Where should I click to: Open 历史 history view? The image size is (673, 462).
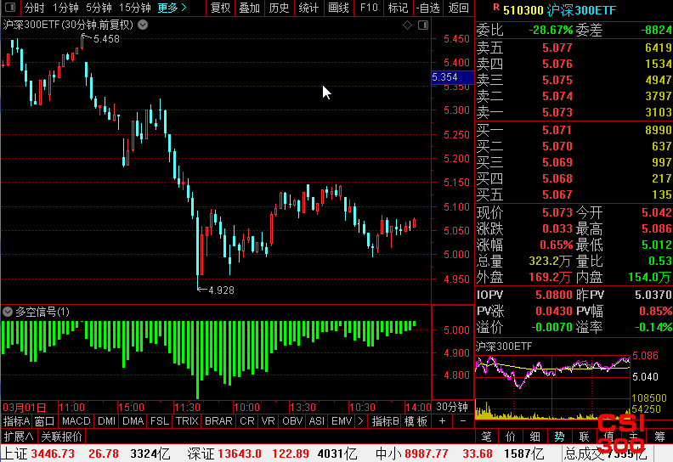tap(279, 8)
